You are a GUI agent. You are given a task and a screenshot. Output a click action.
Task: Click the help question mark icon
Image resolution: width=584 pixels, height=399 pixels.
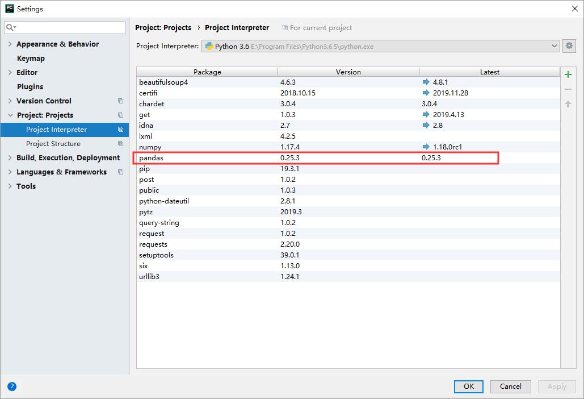(x=12, y=386)
